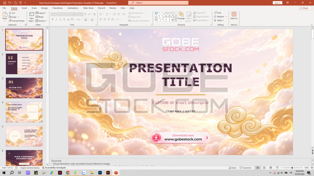Click the Save icon in quick access toolbar
The image size is (314, 176).
coord(4,3)
